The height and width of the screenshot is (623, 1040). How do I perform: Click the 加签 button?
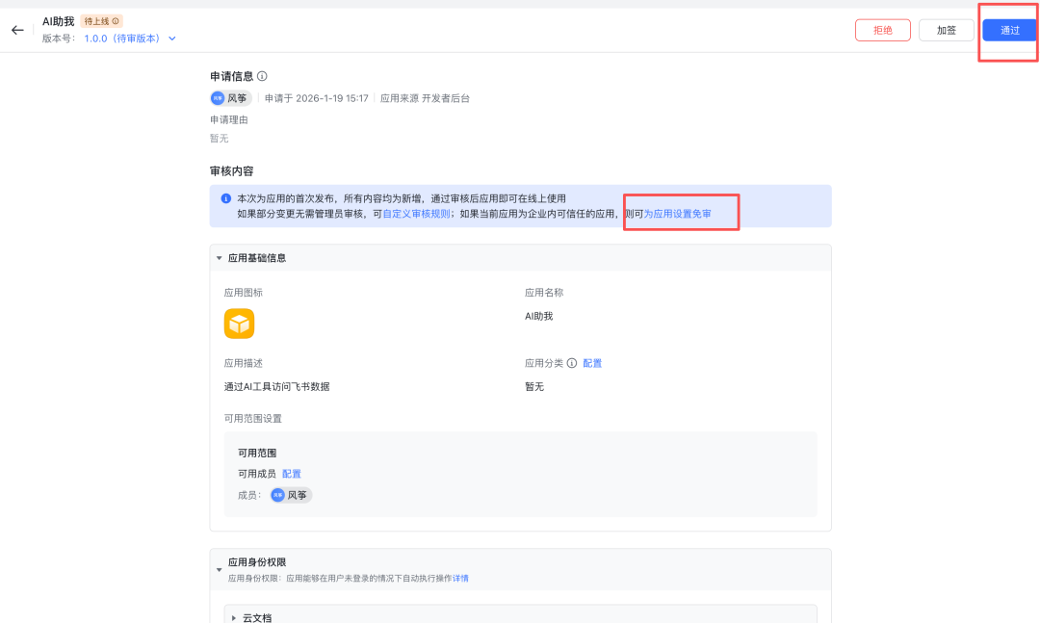click(946, 30)
